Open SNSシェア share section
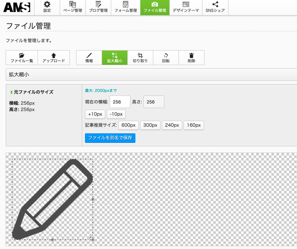This screenshot has width=297, height=249. [x=215, y=7]
